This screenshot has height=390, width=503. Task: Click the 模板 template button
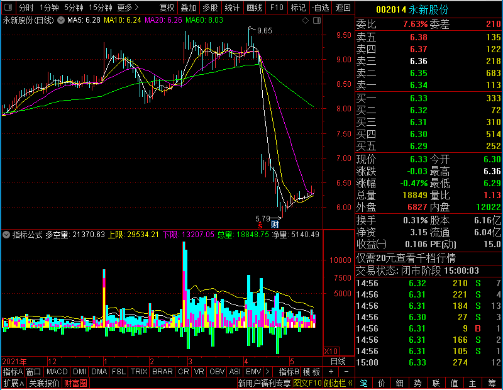coord(311,372)
